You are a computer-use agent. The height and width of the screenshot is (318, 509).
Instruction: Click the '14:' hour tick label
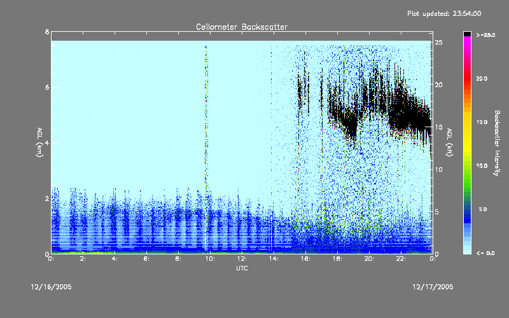coord(274,259)
